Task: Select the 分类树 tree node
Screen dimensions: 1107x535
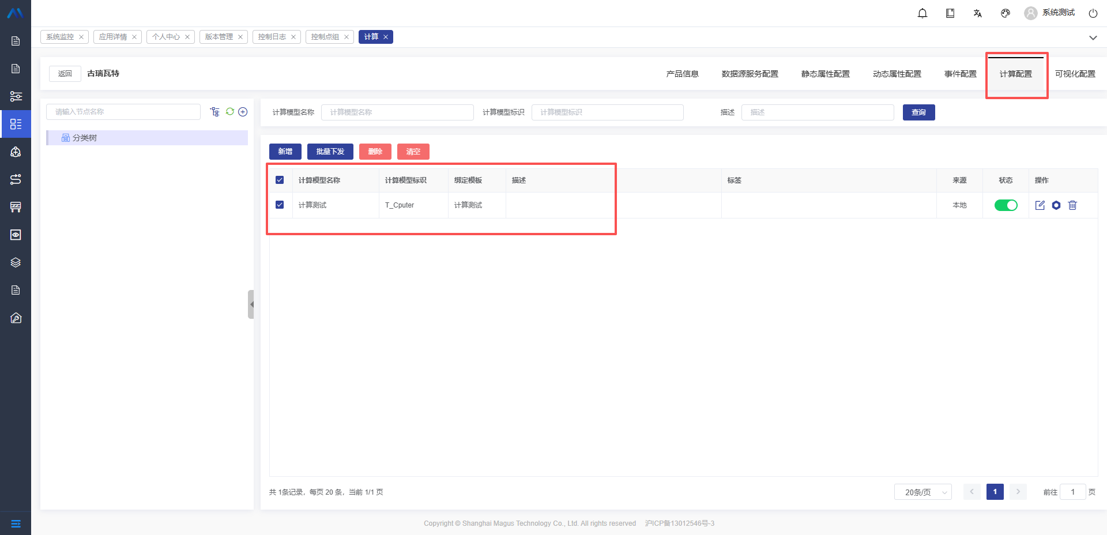Action: coord(85,138)
